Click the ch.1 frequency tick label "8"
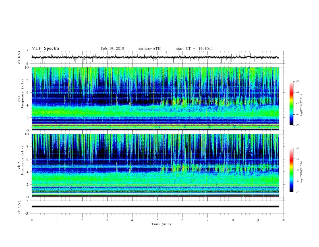Image resolution: width=319 pixels, height=247 pixels. (x=28, y=80)
